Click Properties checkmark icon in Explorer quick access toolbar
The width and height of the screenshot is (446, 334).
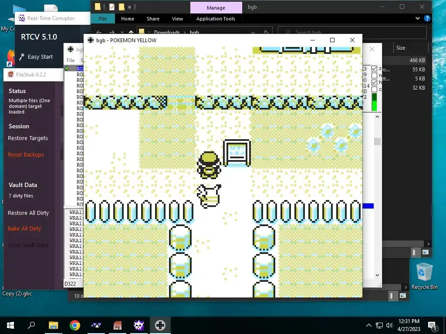click(112, 7)
